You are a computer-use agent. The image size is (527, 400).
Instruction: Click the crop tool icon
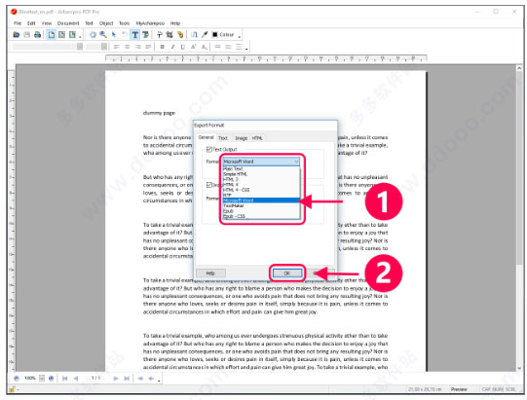pyautogui.click(x=169, y=35)
